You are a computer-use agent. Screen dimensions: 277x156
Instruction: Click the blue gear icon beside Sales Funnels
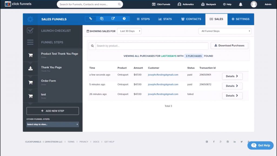pyautogui.click(x=30, y=19)
